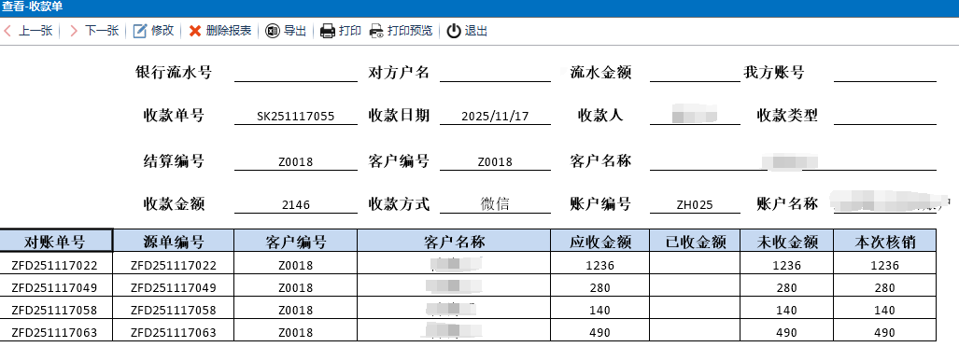Select receipt number SK251117055
959x361 pixels.
point(296,116)
